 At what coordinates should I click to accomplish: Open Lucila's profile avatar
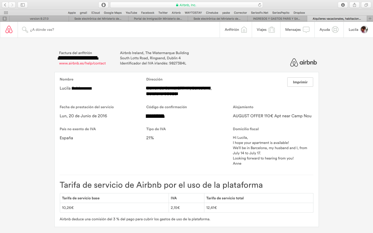(x=364, y=30)
